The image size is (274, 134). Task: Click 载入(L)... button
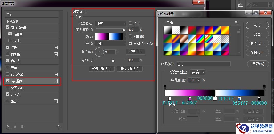tap(257, 43)
